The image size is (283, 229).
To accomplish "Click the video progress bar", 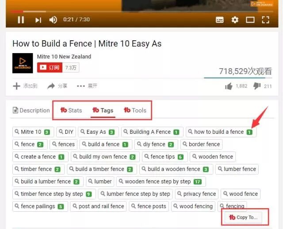I will [x=142, y=12].
